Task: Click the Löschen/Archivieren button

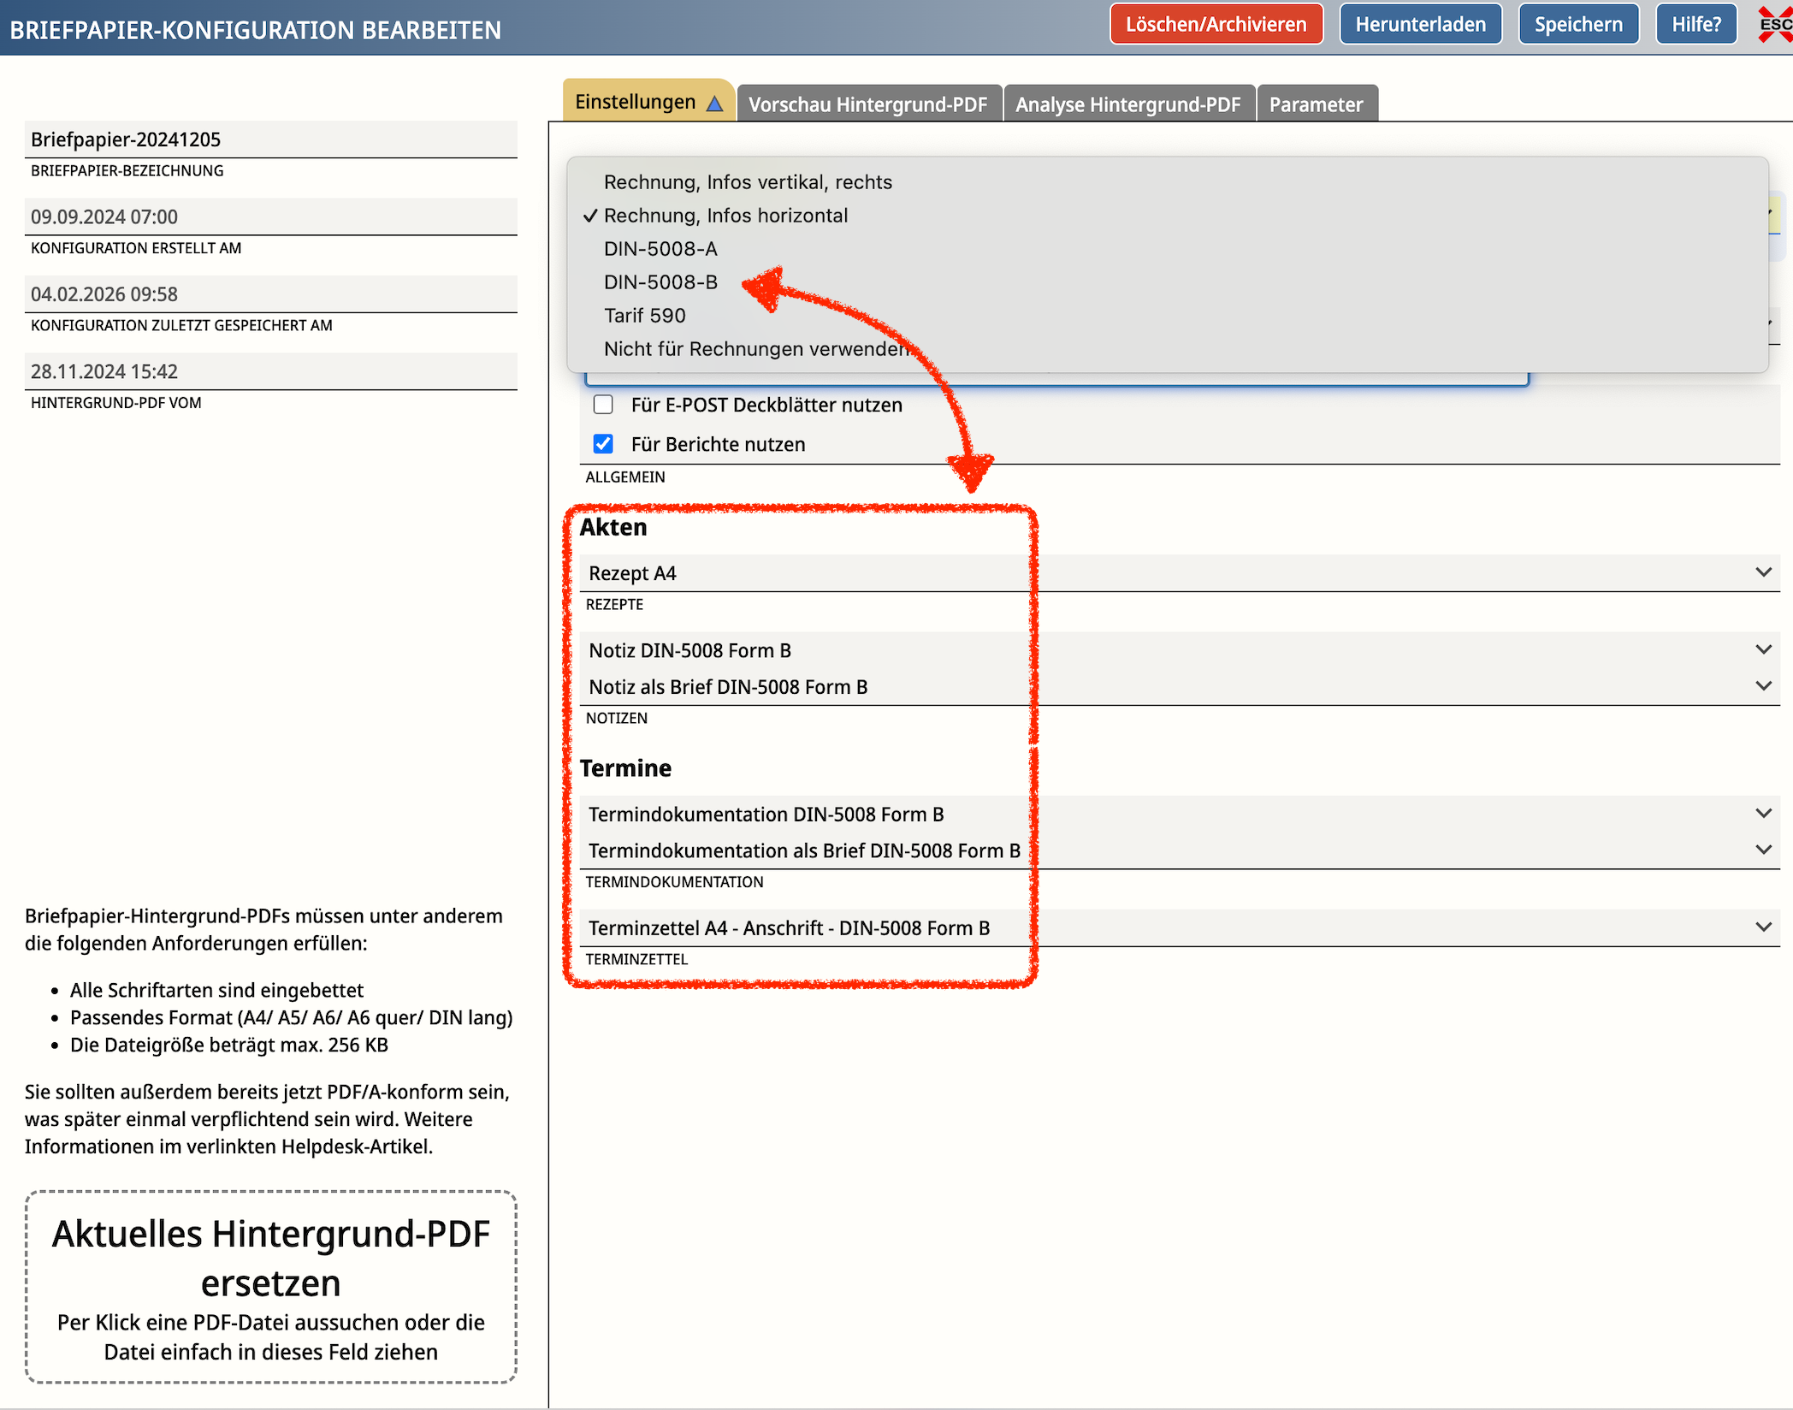Action: [1216, 24]
